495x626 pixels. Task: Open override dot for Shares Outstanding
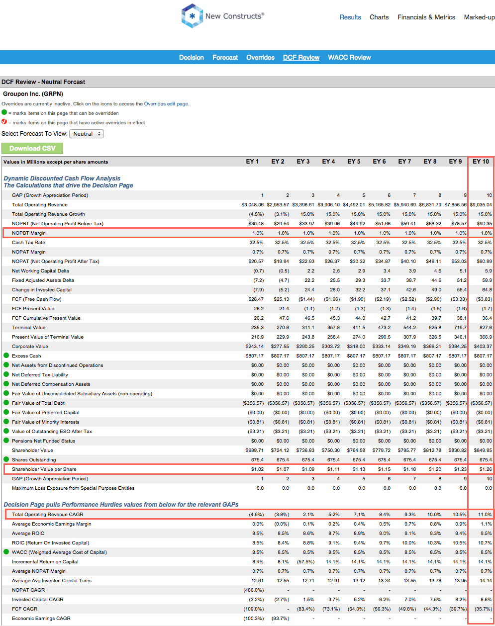click(x=6, y=459)
